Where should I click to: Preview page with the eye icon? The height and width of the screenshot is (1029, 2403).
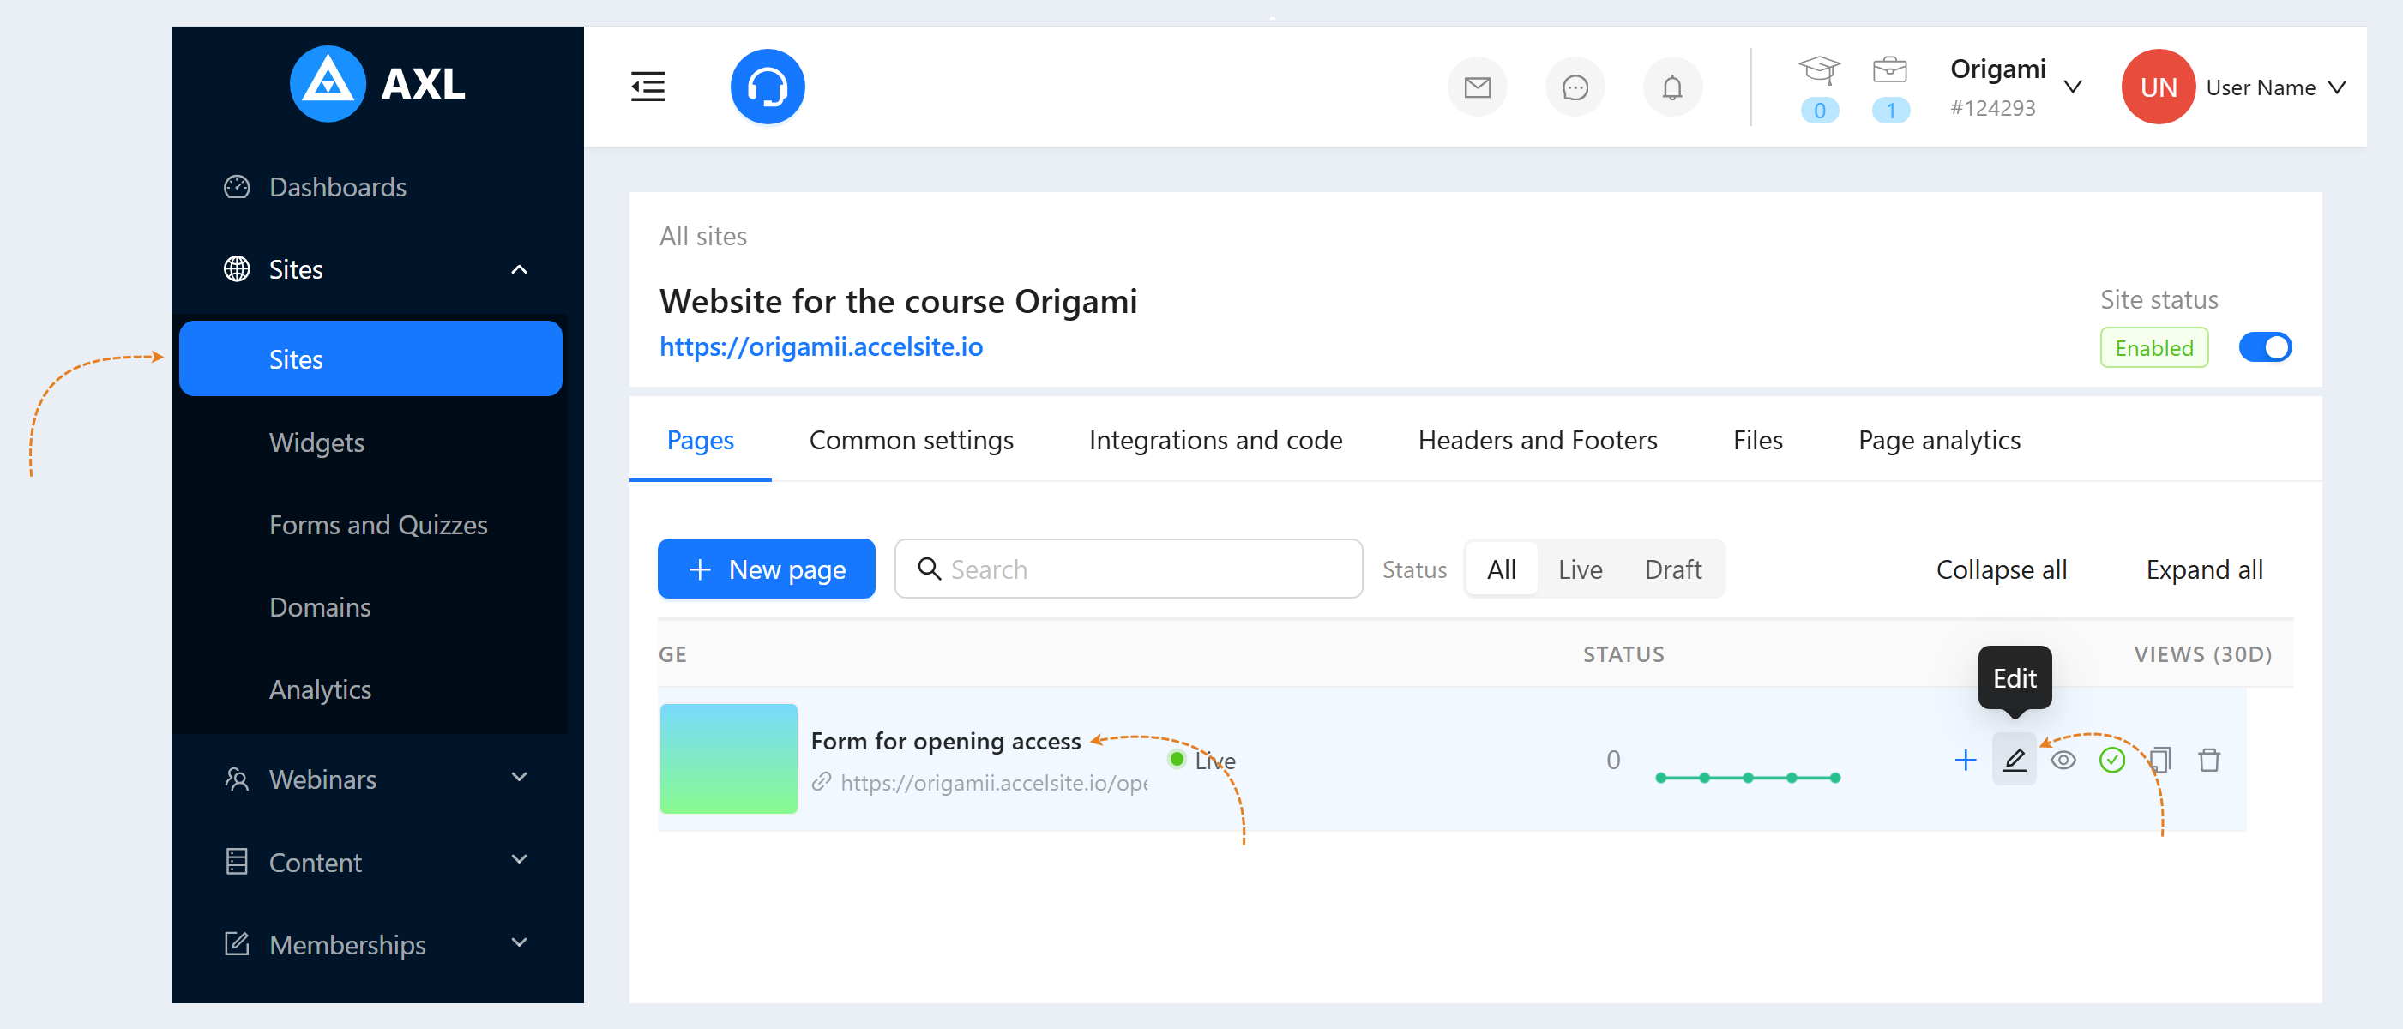tap(2063, 760)
